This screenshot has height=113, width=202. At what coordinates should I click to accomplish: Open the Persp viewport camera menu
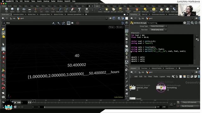tap(111, 27)
